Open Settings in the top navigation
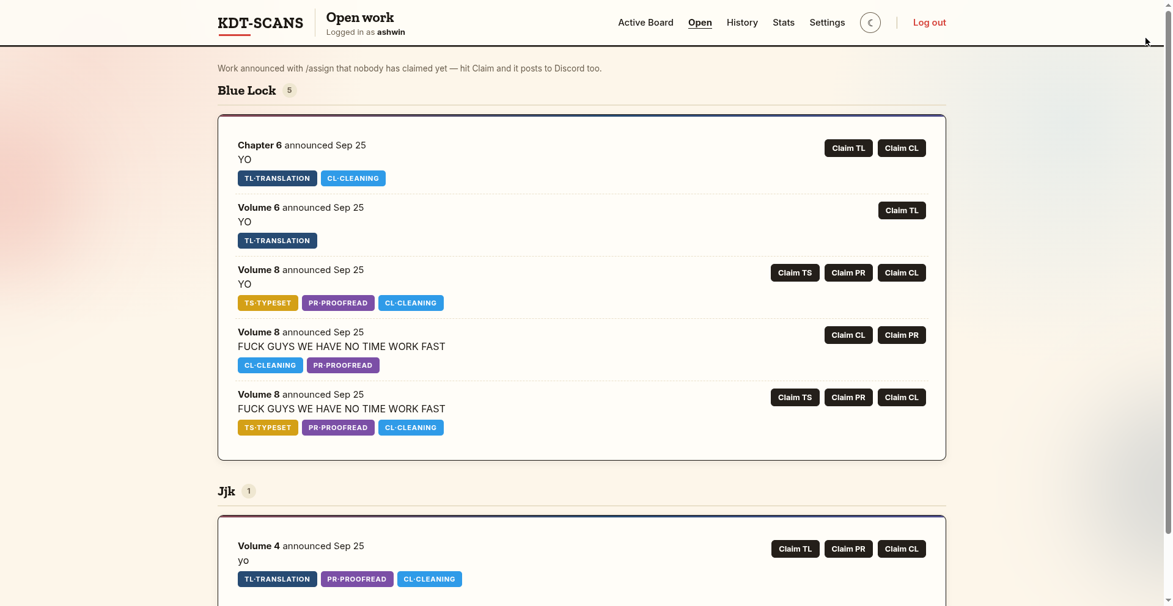The height and width of the screenshot is (606, 1173). pyautogui.click(x=827, y=23)
